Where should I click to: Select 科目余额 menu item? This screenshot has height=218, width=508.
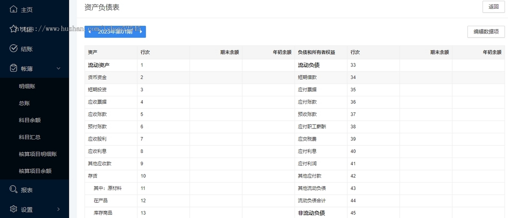click(30, 120)
